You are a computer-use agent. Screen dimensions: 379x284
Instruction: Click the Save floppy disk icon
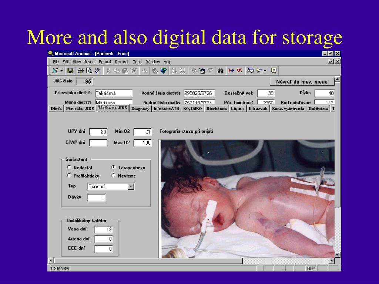click(x=70, y=71)
